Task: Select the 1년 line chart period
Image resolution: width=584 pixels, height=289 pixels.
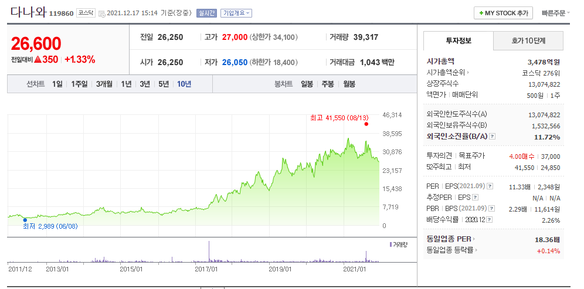Action: pos(126,84)
